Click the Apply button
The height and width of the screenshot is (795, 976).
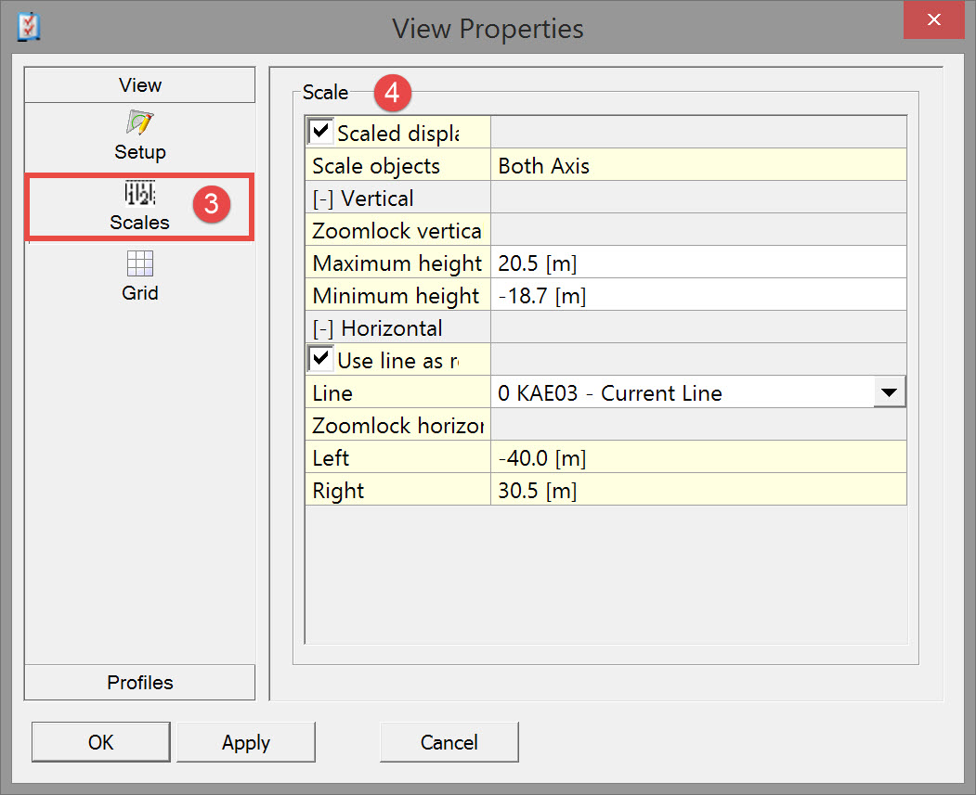coord(246,742)
